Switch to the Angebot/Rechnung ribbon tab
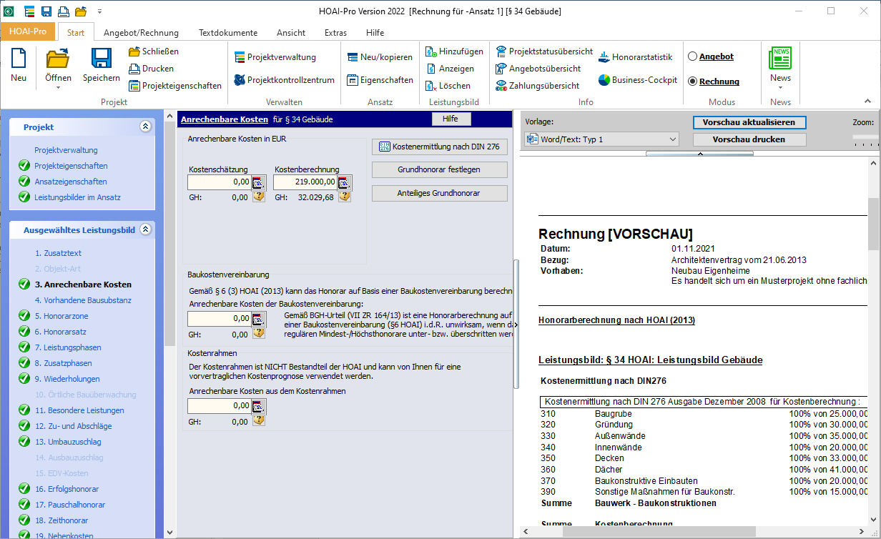881x539 pixels. point(141,33)
